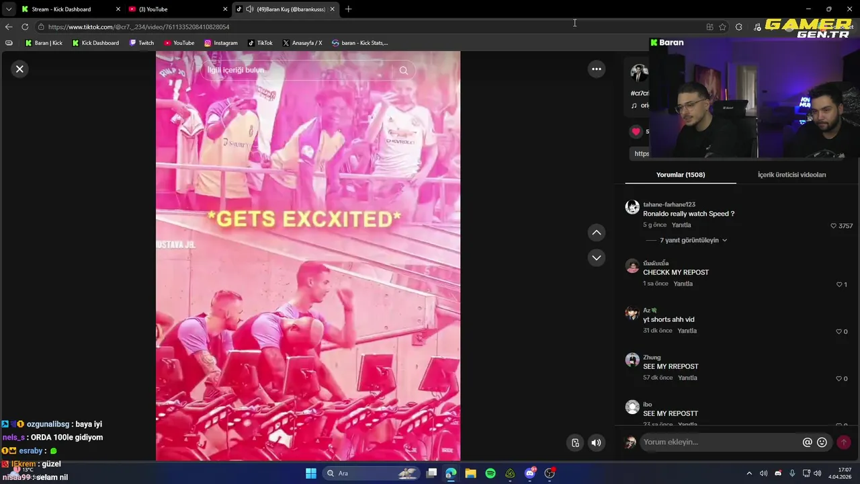This screenshot has width=860, height=484.
Task: Reload the page with the refresh icon
Action: (25, 27)
